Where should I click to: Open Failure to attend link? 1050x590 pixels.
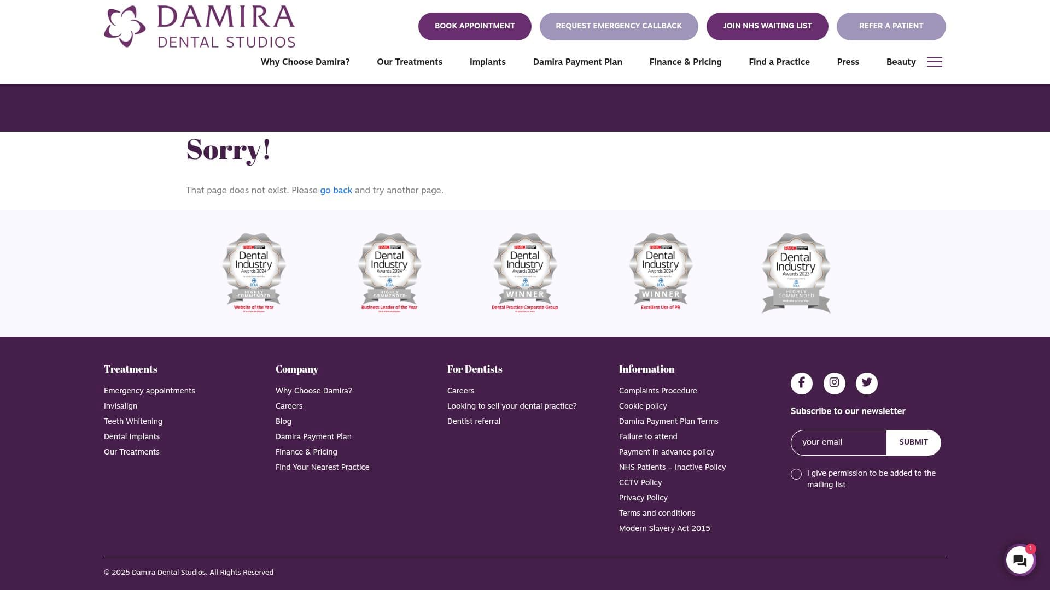(648, 436)
